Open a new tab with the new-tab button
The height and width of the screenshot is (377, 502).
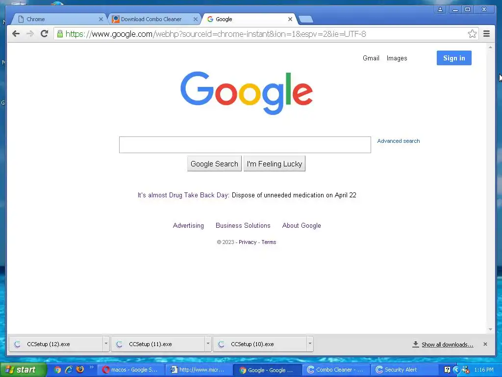click(x=306, y=19)
